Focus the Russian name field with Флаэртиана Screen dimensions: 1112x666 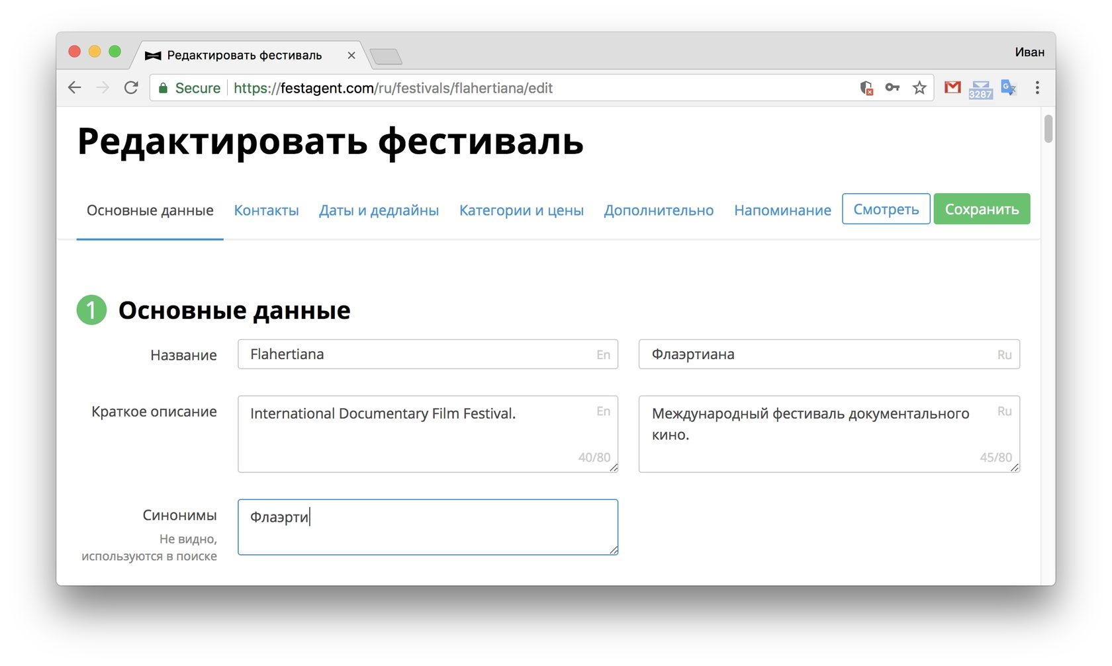pos(829,354)
